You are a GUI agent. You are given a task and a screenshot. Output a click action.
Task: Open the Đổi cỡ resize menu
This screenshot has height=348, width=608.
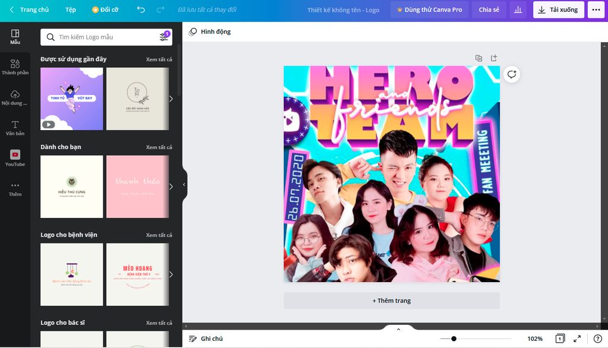[105, 10]
